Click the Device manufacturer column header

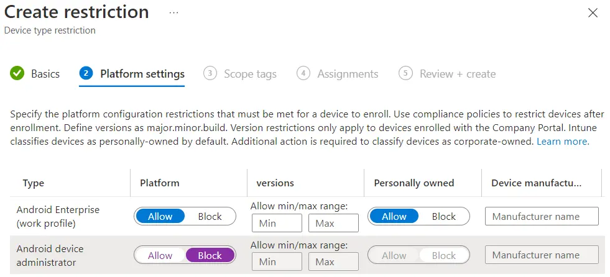[536, 183]
